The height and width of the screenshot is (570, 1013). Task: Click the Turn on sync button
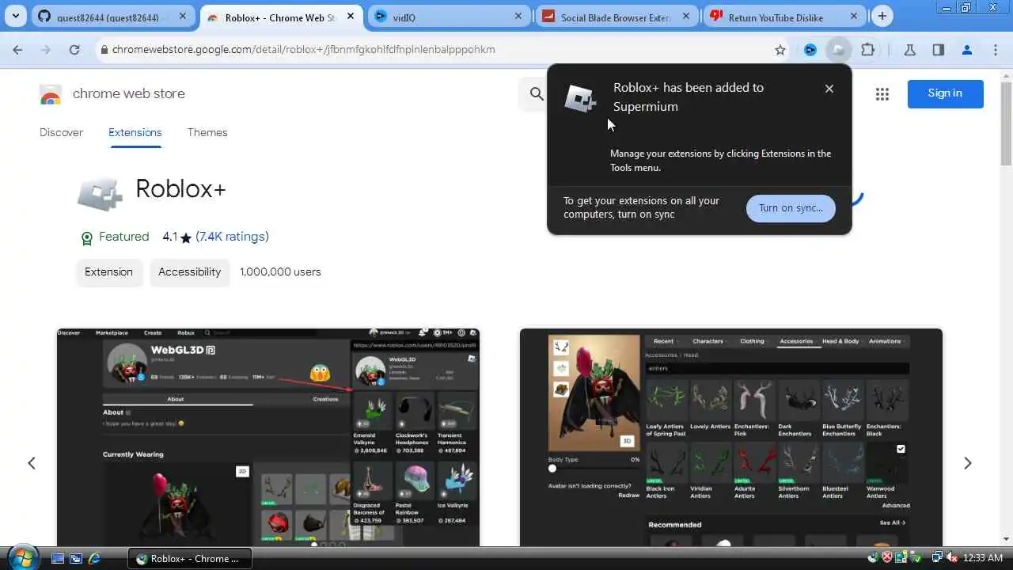791,208
